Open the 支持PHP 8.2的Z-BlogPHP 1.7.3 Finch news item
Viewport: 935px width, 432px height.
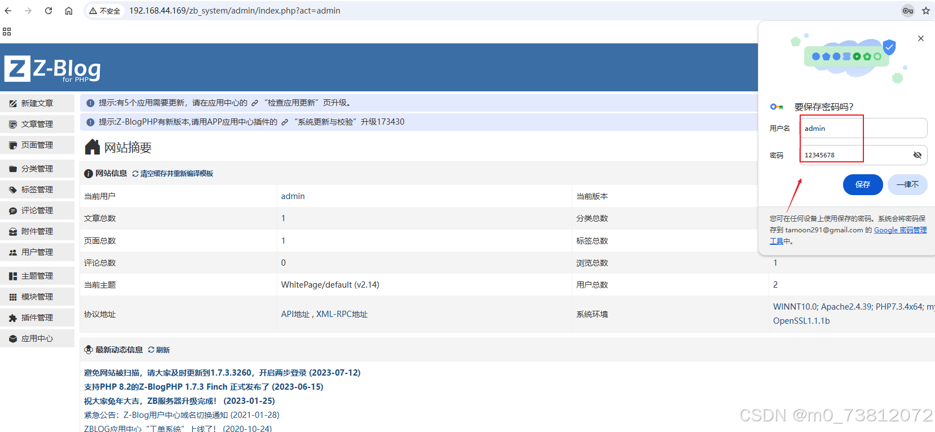(204, 387)
